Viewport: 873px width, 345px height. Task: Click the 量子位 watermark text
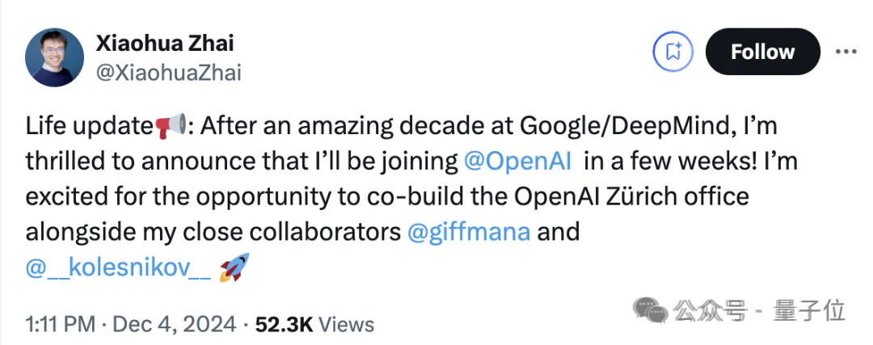[809, 310]
